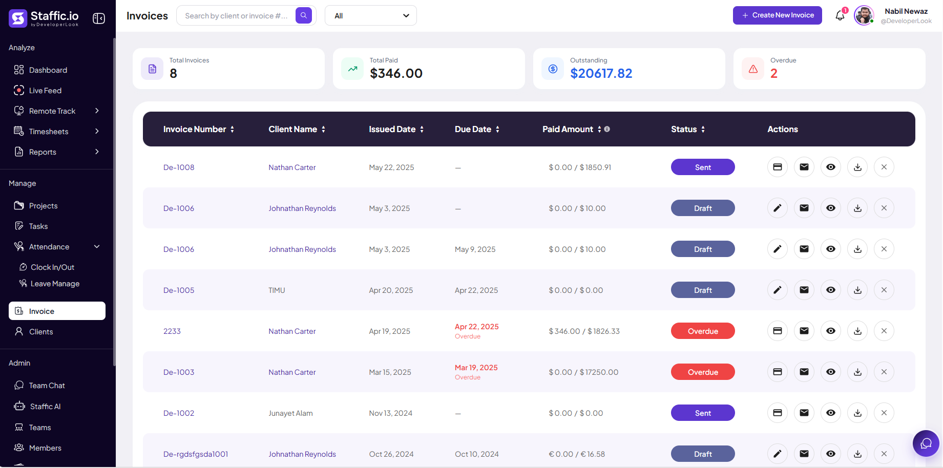Preview the TIMU invoice via eye icon
The image size is (943, 468).
tap(831, 290)
